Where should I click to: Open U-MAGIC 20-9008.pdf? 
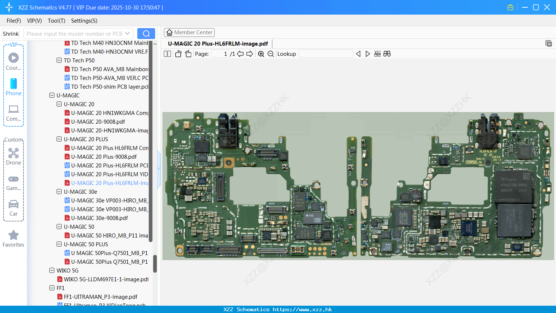95,122
